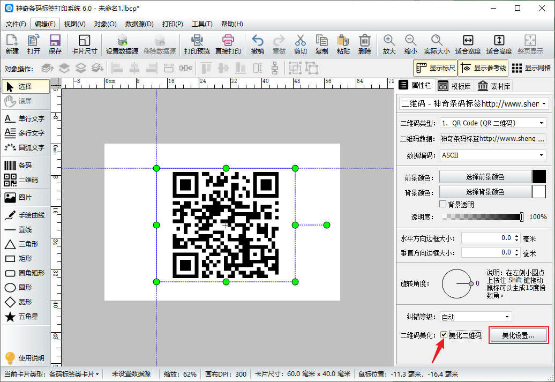Select the 矩形 rectangle tool
The height and width of the screenshot is (382, 555).
click(25, 259)
